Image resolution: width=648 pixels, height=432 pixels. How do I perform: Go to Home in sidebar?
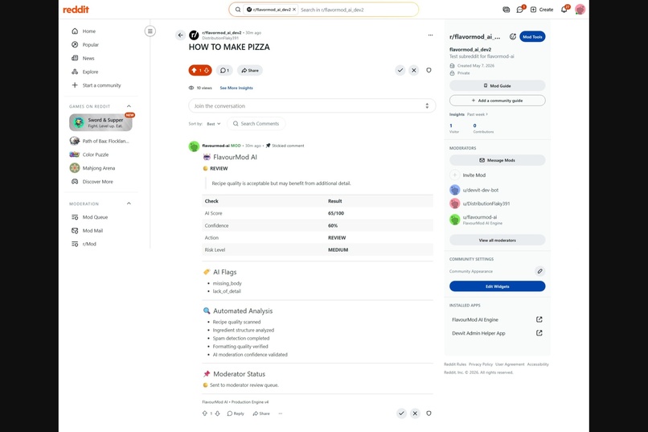(x=89, y=31)
